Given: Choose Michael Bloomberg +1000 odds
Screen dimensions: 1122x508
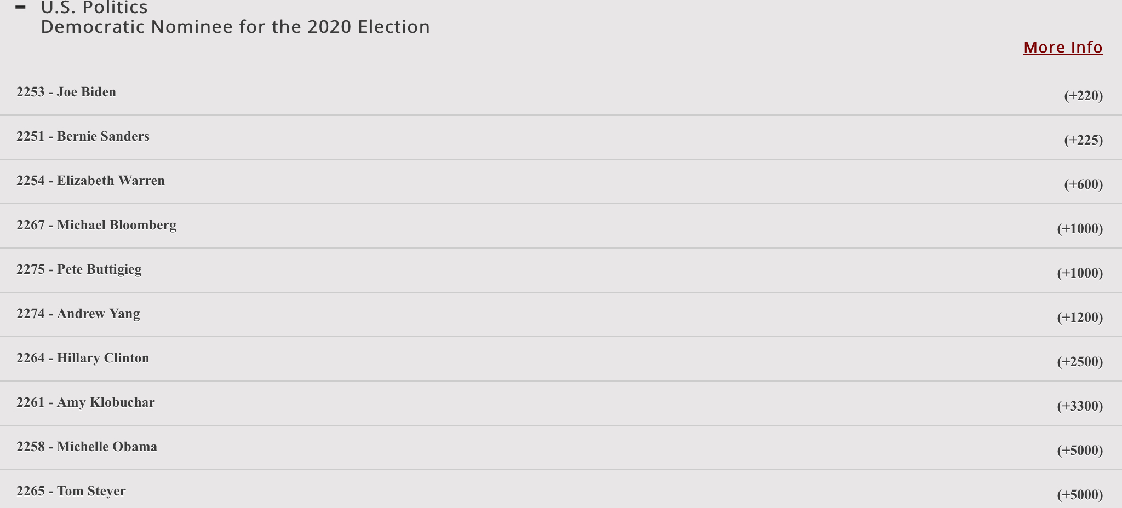Looking at the screenshot, I should 1080,229.
